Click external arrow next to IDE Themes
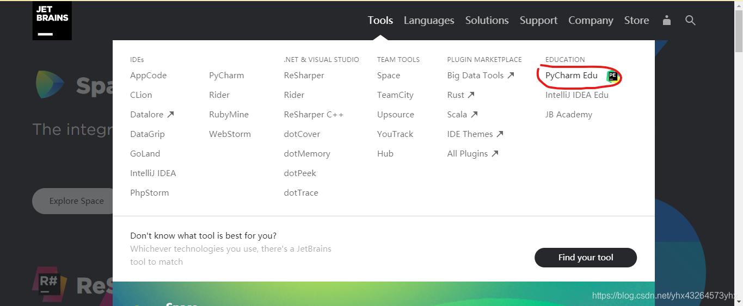Screen dimensions: 743x306 tap(500, 134)
